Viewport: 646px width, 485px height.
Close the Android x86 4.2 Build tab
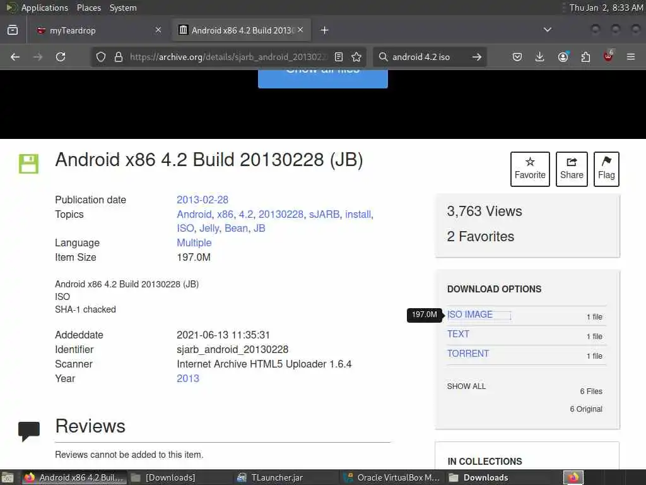(300, 30)
